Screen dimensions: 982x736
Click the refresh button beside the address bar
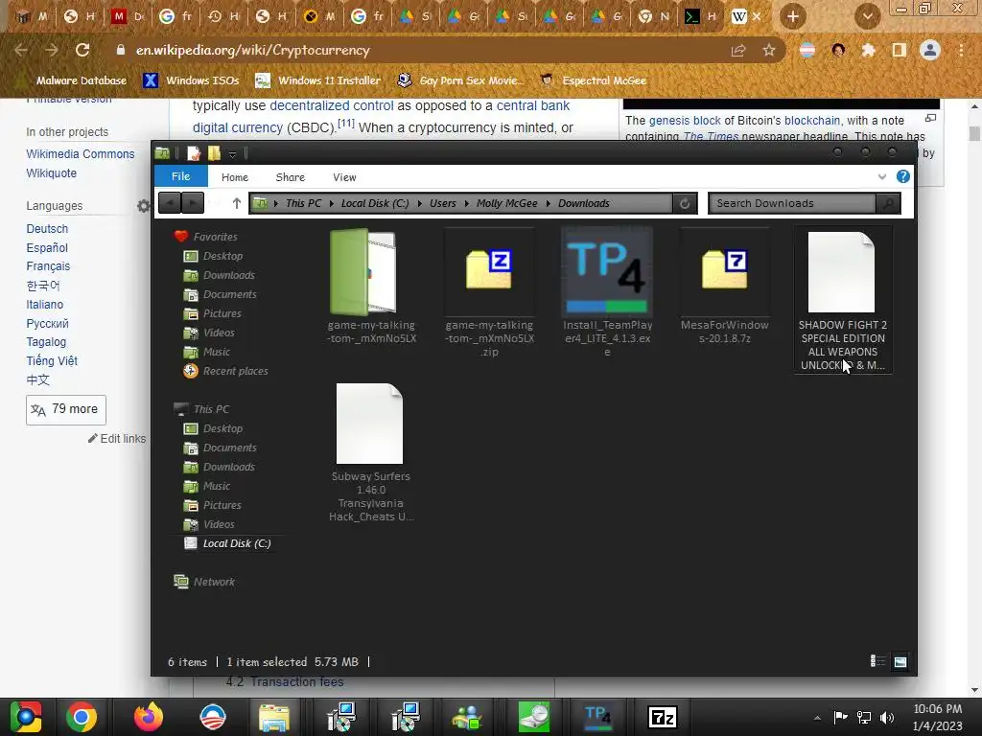[x=685, y=203]
